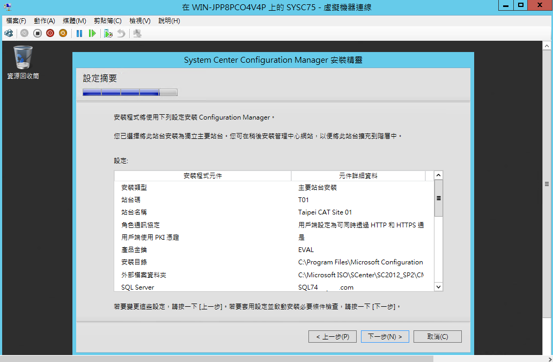Open the 說明(H) menu
This screenshot has height=362, width=553.
[169, 21]
